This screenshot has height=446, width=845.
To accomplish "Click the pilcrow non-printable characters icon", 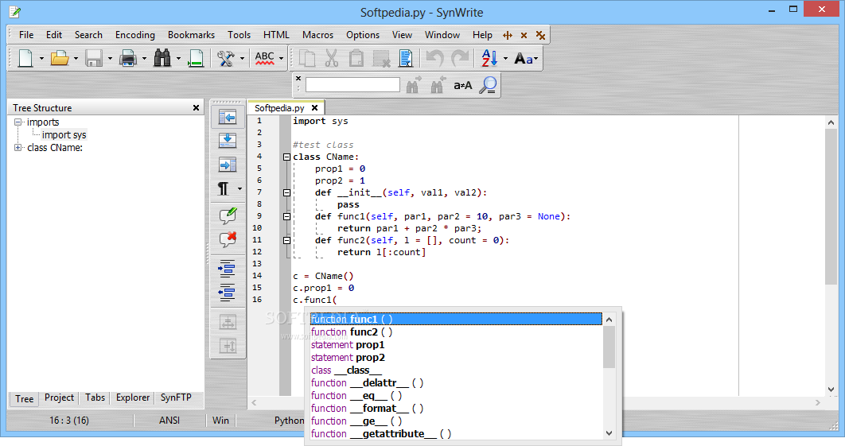I will [223, 188].
